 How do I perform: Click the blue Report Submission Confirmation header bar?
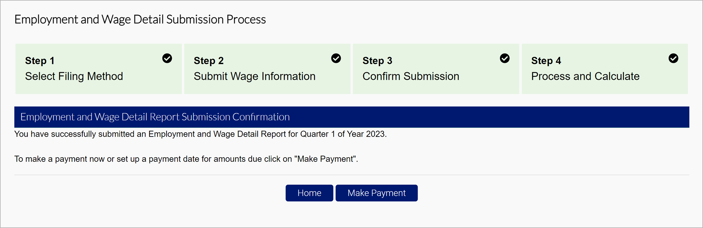[x=351, y=117]
